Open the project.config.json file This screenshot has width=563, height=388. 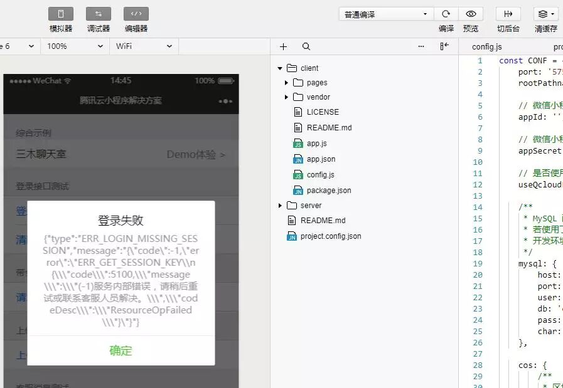[331, 236]
